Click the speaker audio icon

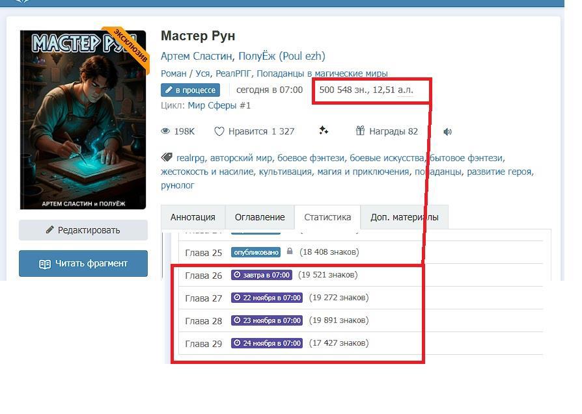pos(448,131)
